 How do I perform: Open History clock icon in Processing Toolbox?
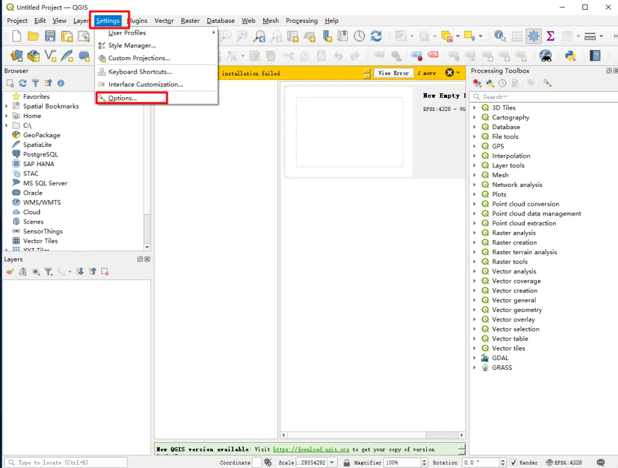point(502,83)
